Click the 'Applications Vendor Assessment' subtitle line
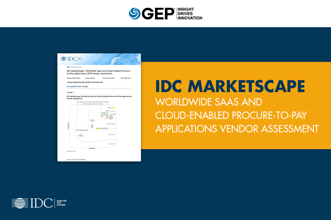331x220 pixels. pyautogui.click(x=237, y=129)
